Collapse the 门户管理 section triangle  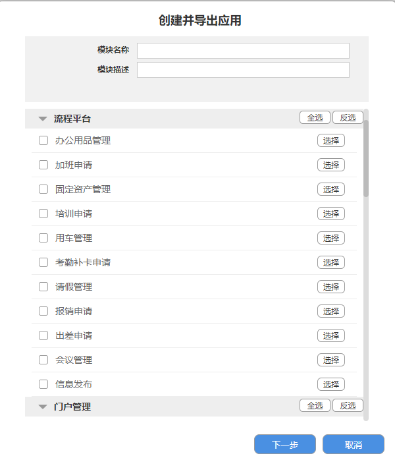[43, 407]
